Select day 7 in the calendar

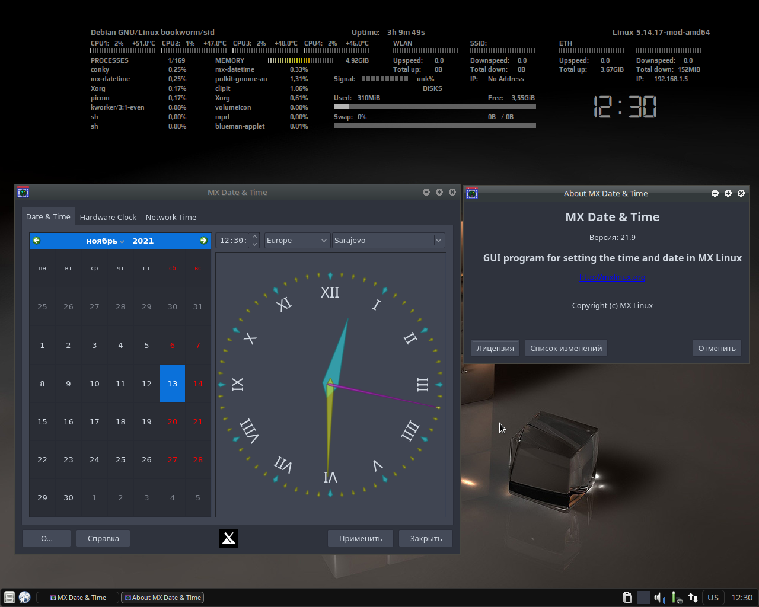(x=198, y=345)
